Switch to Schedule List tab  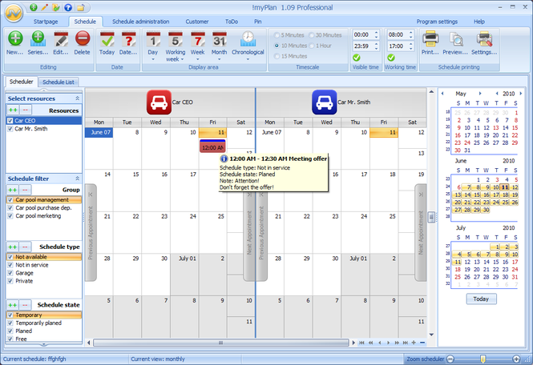(59, 82)
